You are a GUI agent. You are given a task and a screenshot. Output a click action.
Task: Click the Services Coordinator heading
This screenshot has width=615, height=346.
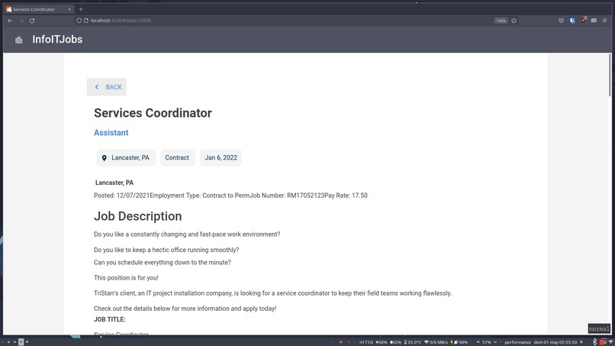point(153,113)
